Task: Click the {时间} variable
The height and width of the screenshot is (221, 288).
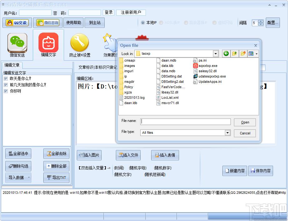Action: (x=119, y=168)
